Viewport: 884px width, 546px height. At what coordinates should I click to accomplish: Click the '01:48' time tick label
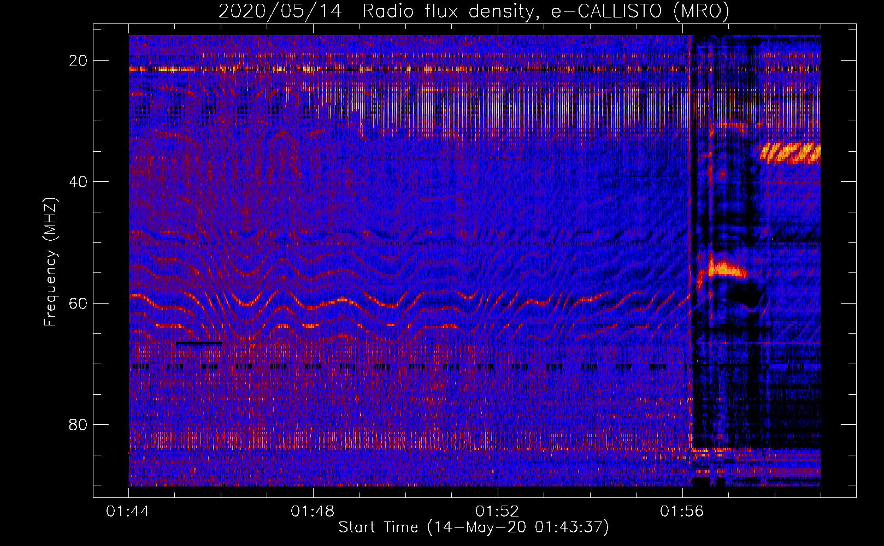313,512
